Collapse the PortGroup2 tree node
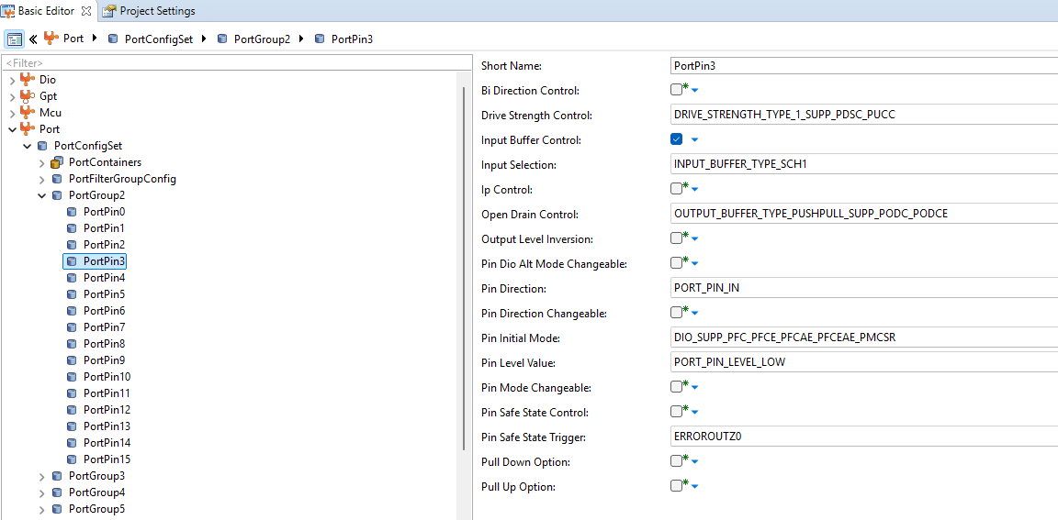Image resolution: width=1058 pixels, height=520 pixels. [x=41, y=195]
